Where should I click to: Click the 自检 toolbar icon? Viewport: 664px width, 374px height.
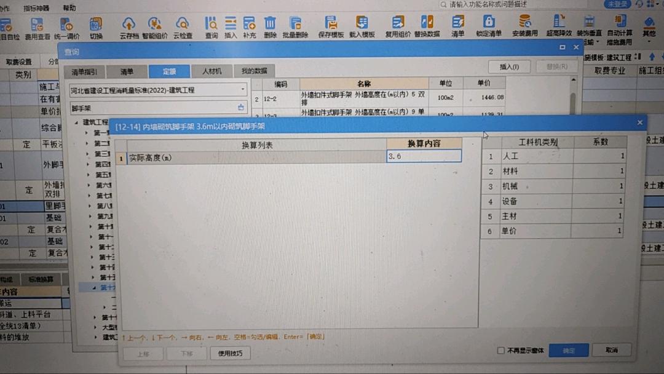[x=9, y=29]
